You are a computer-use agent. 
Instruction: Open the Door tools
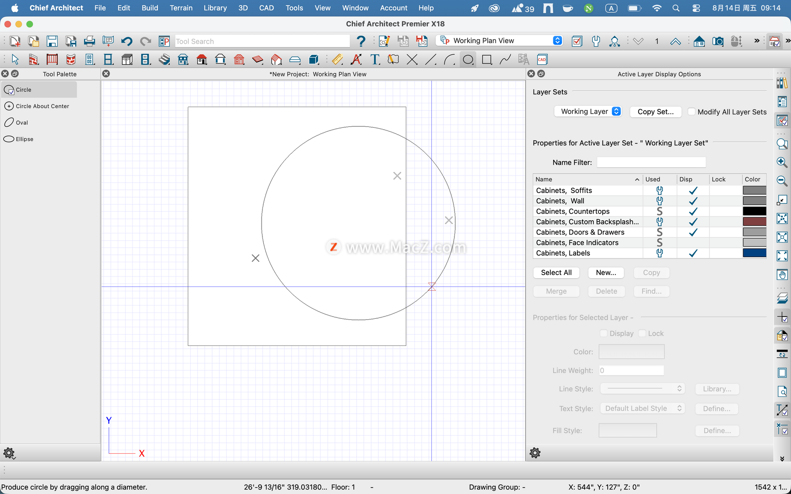(x=89, y=60)
